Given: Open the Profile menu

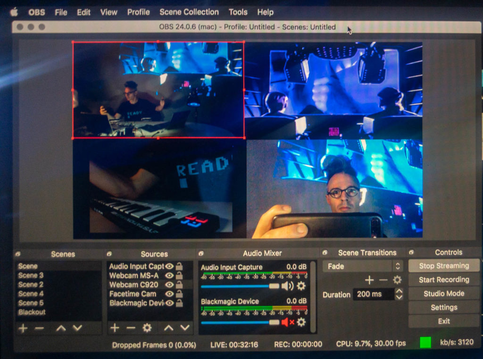Looking at the screenshot, I should click(x=139, y=12).
